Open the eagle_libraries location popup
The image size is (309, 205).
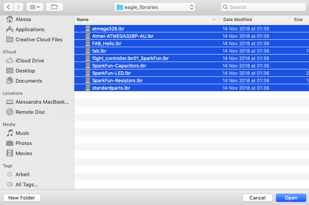tap(154, 7)
